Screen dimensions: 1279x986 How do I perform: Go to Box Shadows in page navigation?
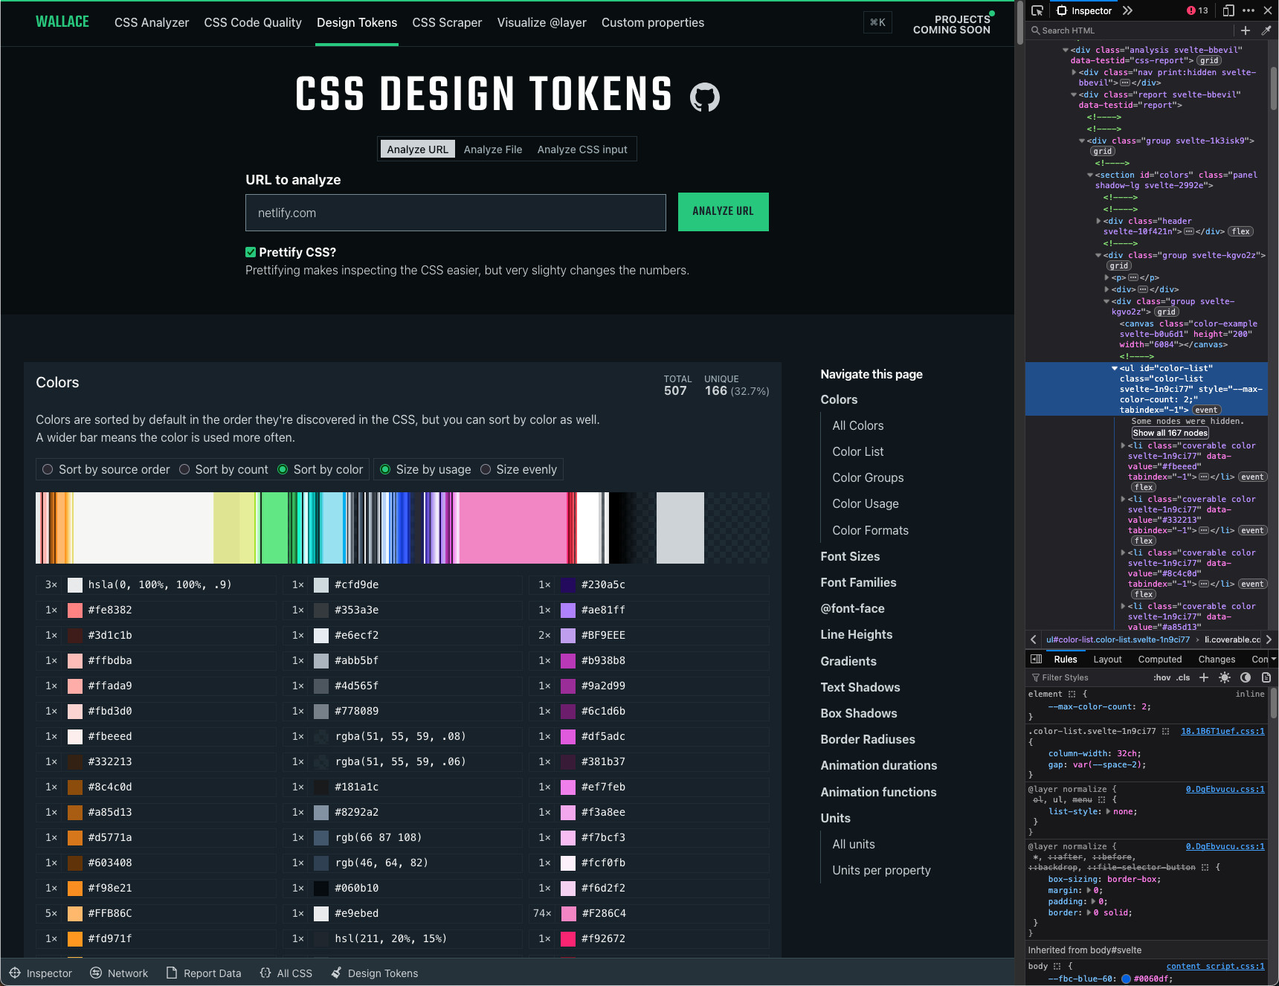[x=858, y=713]
